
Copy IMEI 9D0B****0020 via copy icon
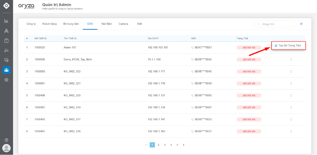click(192, 119)
